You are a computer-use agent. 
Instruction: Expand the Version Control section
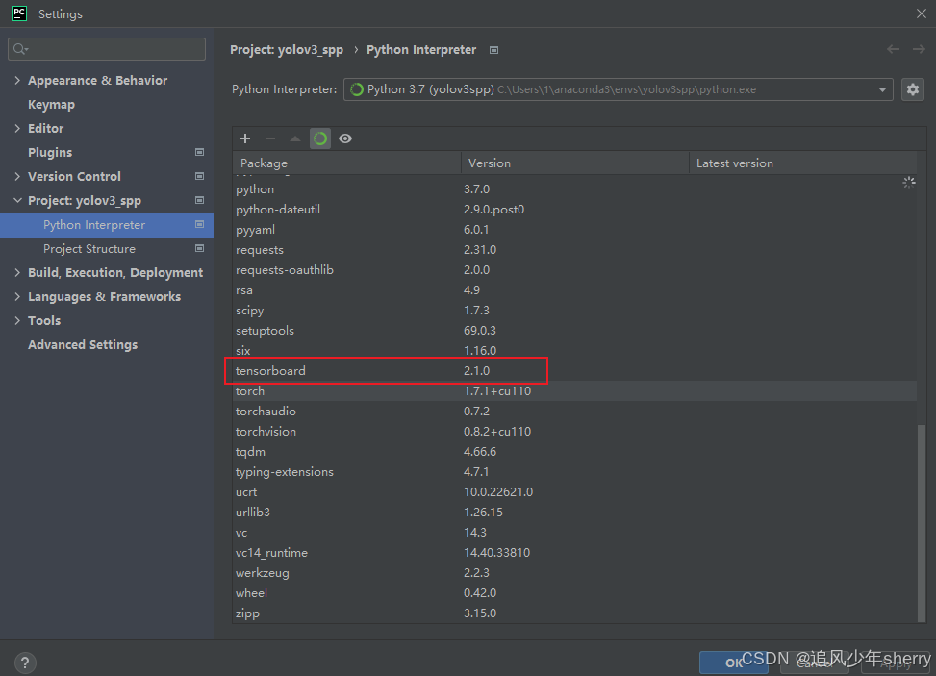tap(17, 176)
